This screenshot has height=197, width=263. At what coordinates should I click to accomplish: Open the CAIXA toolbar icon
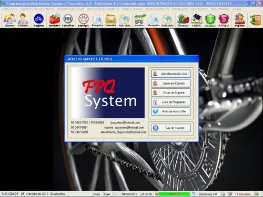(197, 20)
